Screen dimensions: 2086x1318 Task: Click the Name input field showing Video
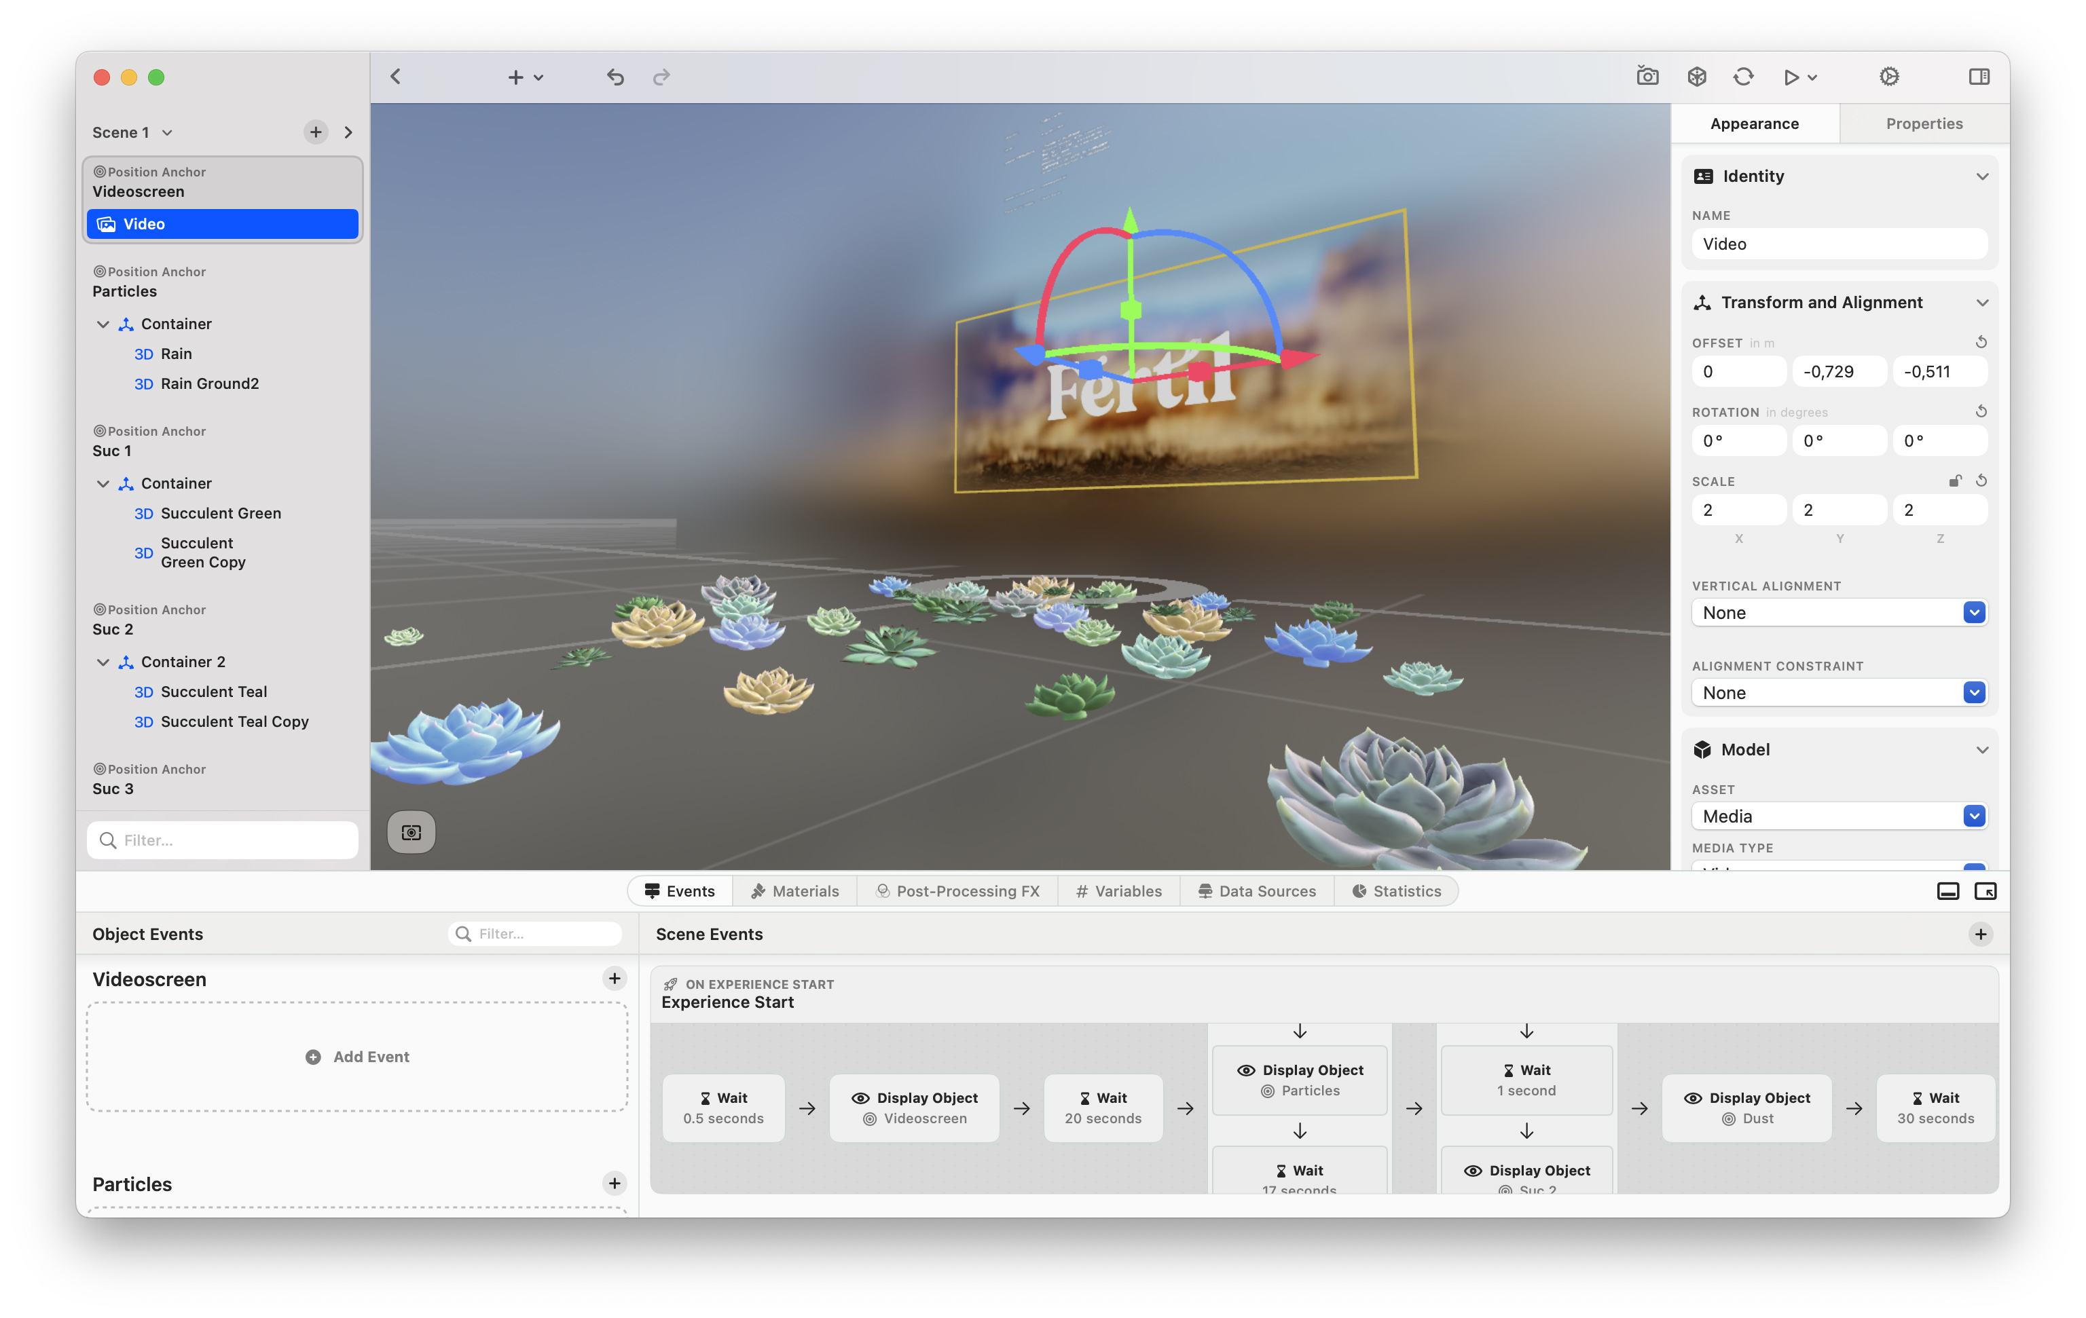[x=1838, y=244]
